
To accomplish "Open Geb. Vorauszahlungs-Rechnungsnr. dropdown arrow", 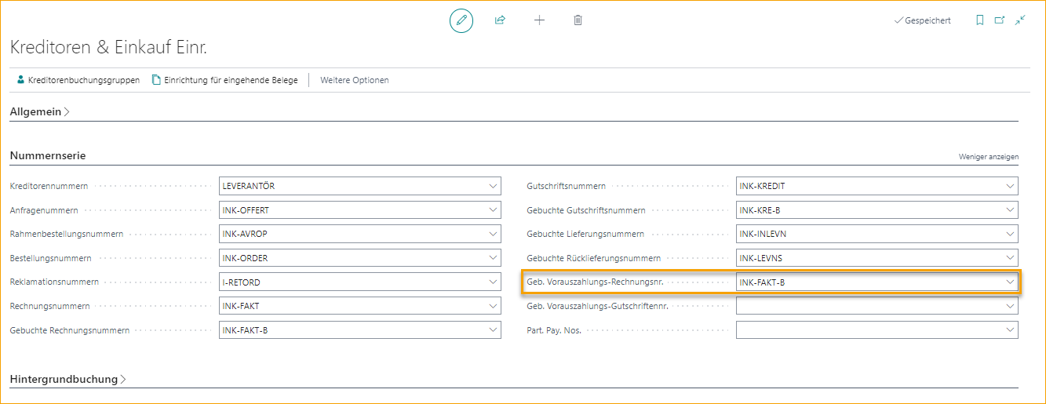I will coord(1010,282).
